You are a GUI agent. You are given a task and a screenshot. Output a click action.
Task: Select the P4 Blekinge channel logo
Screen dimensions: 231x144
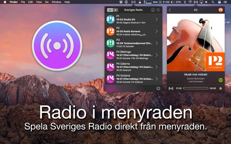(111, 55)
